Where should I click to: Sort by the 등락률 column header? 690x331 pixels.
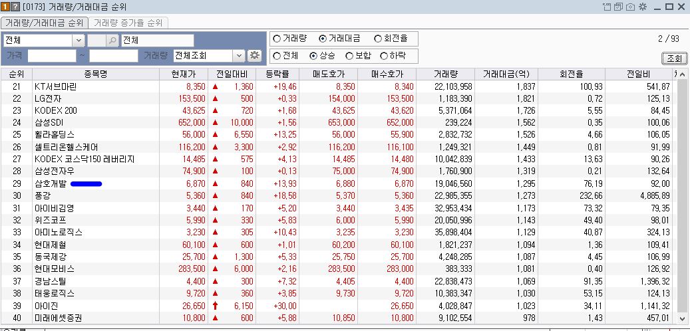pyautogui.click(x=277, y=74)
